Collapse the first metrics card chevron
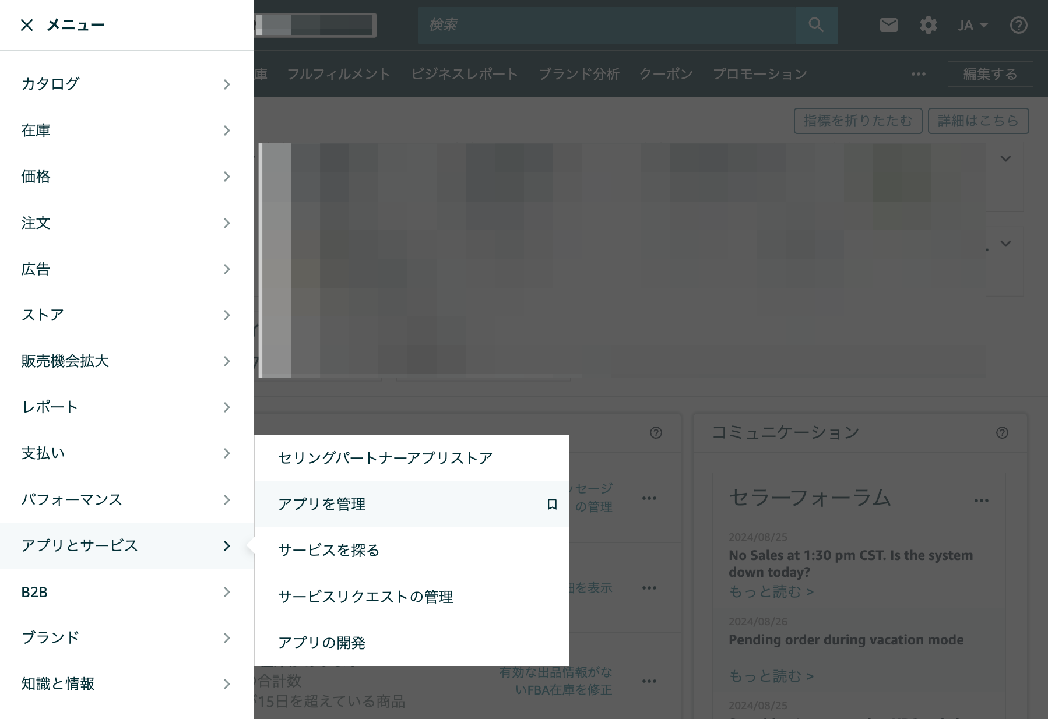 pos(1005,158)
